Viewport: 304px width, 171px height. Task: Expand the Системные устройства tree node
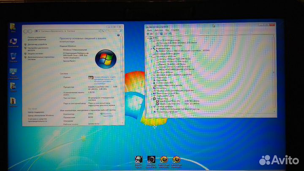[152, 112]
